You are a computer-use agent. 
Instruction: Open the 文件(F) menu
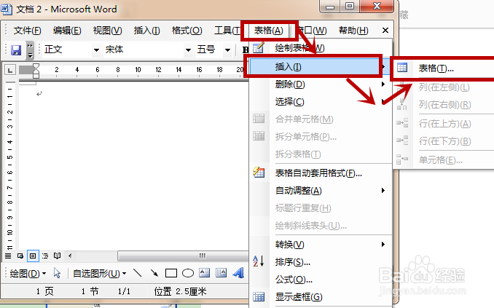(28, 31)
